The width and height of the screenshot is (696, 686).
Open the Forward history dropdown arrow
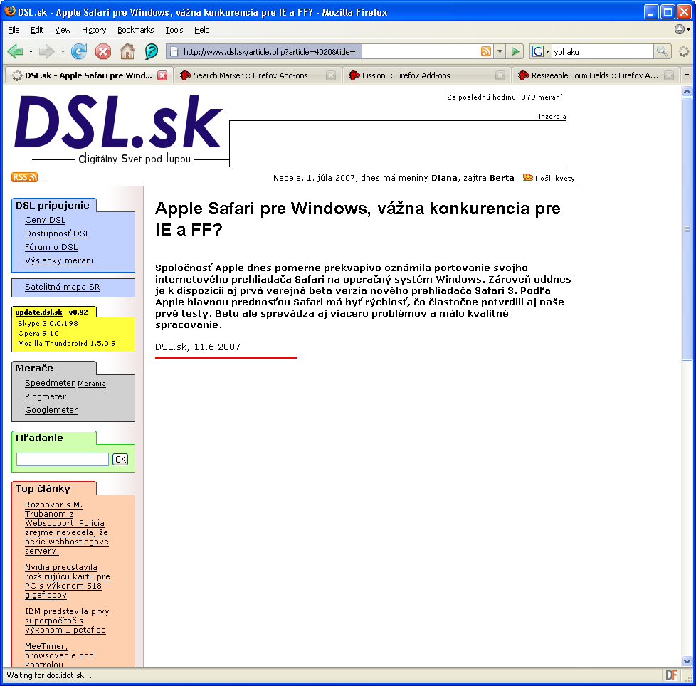tap(63, 51)
